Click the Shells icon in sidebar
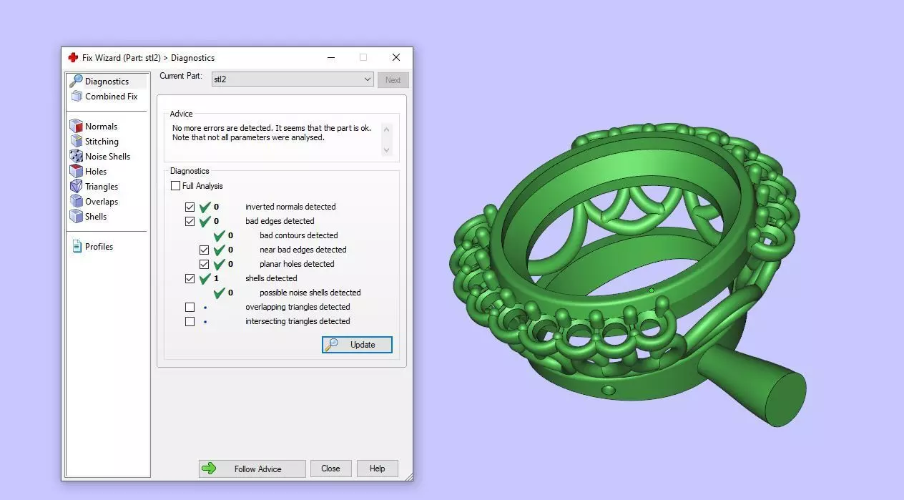This screenshot has width=904, height=500. click(76, 217)
